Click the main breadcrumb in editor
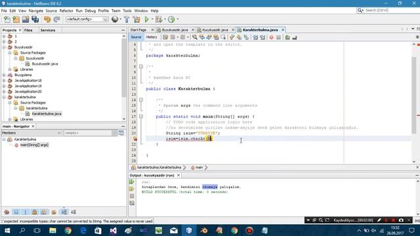The height and width of the screenshot is (236, 420). 199,168
